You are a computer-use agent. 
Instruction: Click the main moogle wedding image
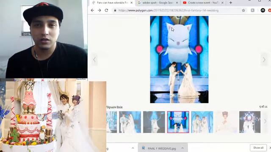[x=179, y=60]
